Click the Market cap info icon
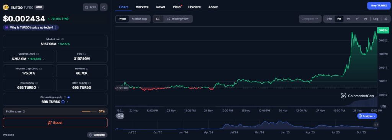Image resolution: width=392 pixels, height=140 pixels. tap(62, 39)
